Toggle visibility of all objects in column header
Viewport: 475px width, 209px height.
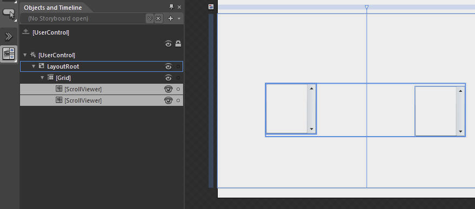[168, 44]
